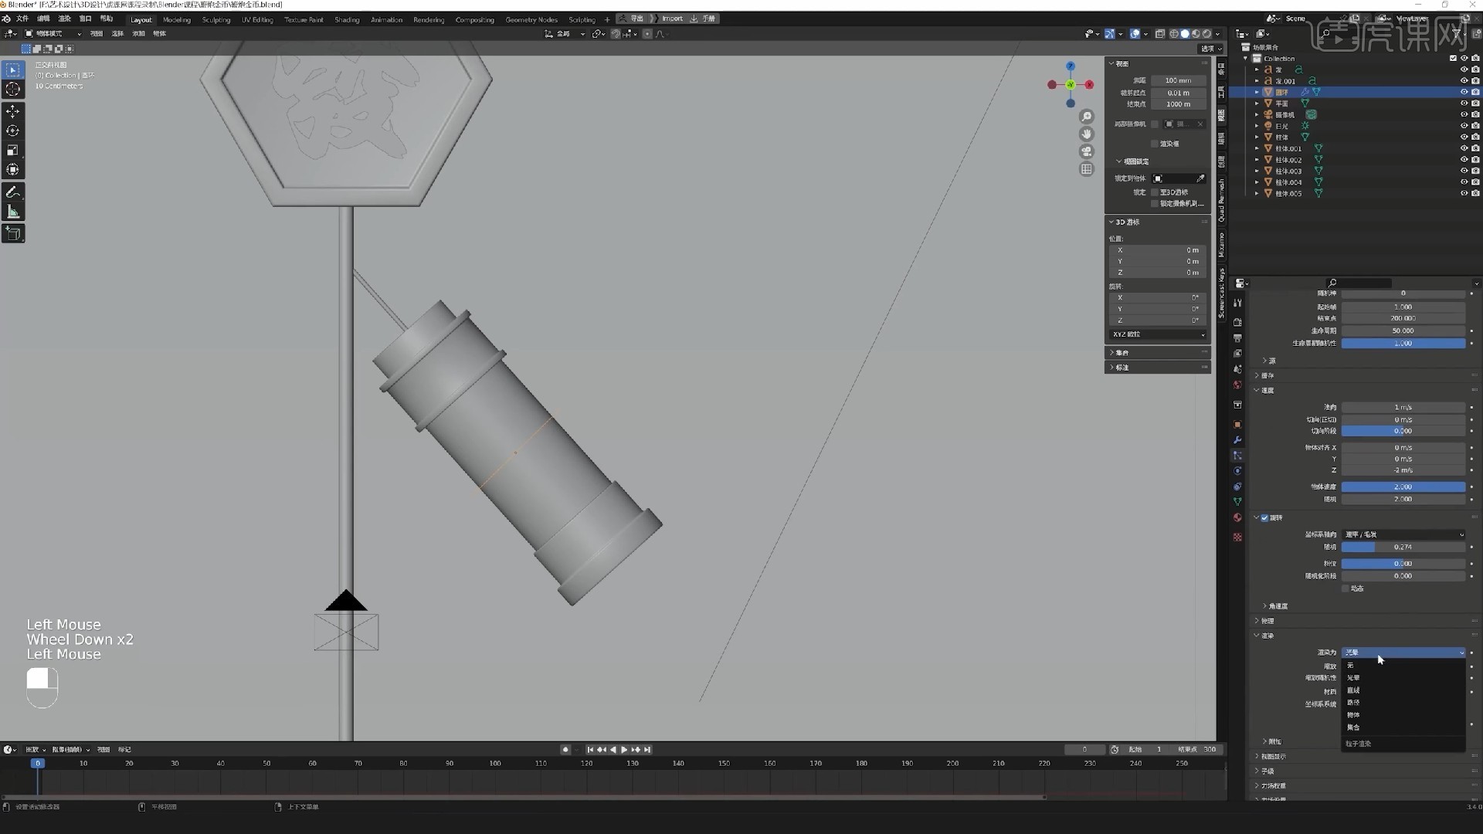Choose the Add Cube tool
Viewport: 1483px width, 834px height.
coord(13,233)
